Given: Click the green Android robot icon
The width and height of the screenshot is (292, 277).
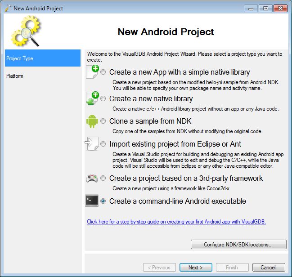Looking at the screenshot, I should [x=92, y=121].
